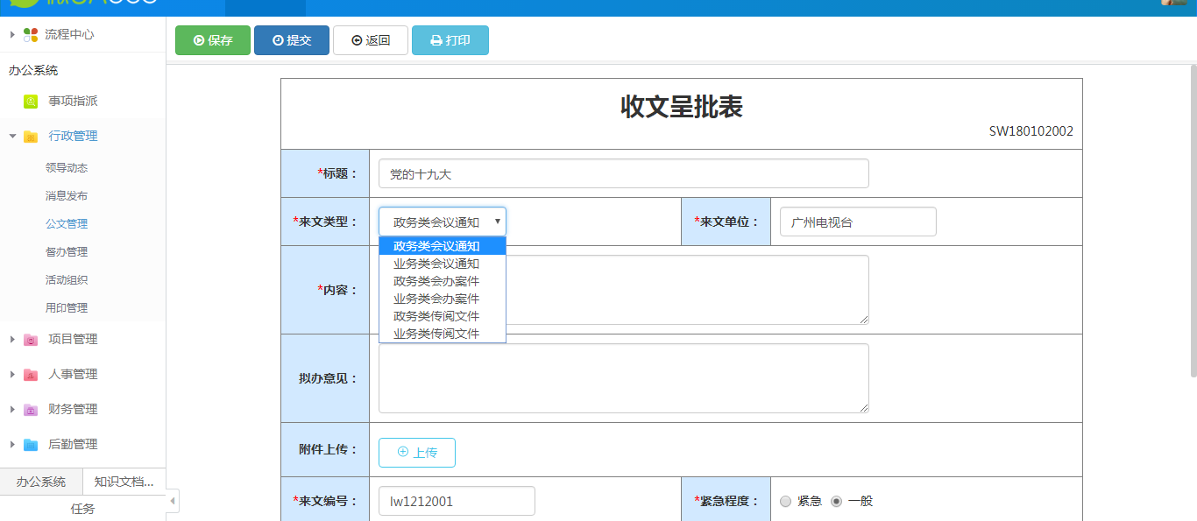The height and width of the screenshot is (521, 1197).
Task: Choose 政务类传阅文件 in the open dropdown
Action: click(436, 316)
